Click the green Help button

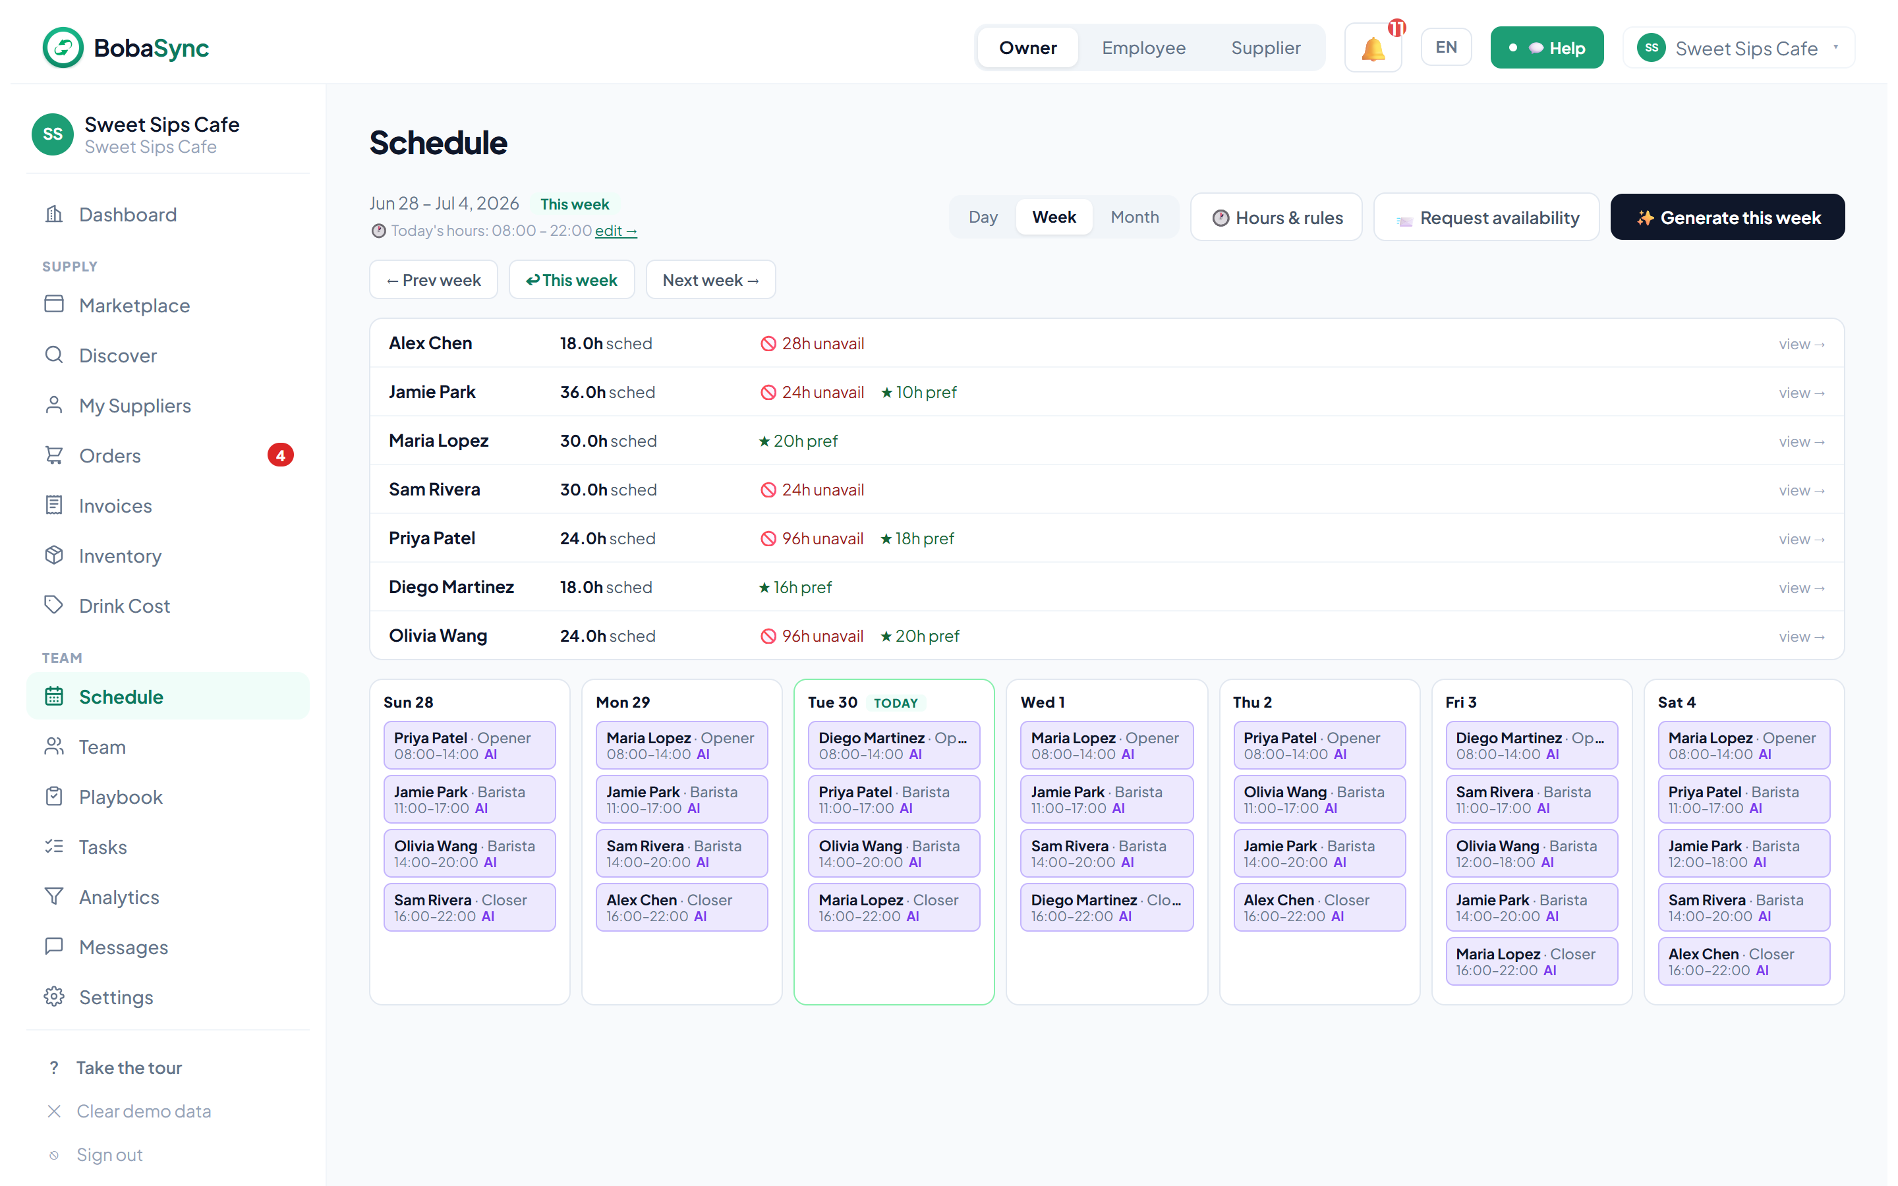[1547, 48]
